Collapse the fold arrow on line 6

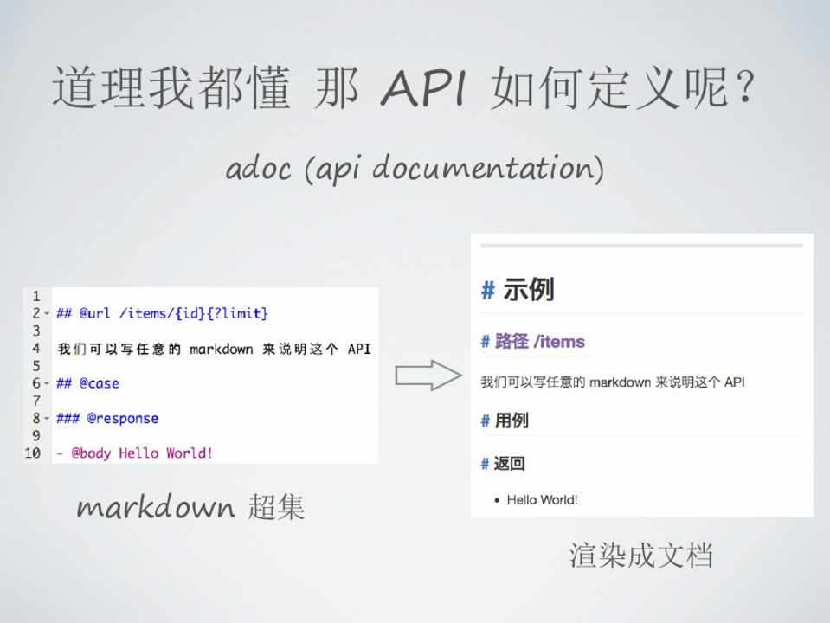point(46,383)
